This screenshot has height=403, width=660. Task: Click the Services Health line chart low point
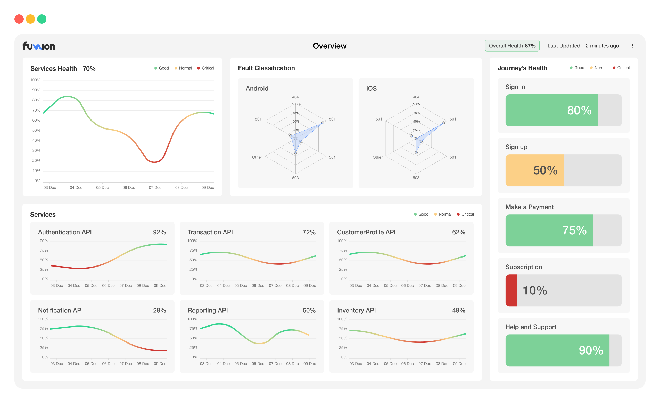154,162
